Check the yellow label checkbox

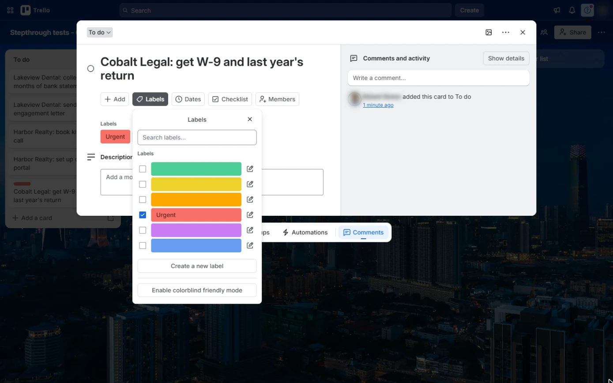(x=143, y=184)
